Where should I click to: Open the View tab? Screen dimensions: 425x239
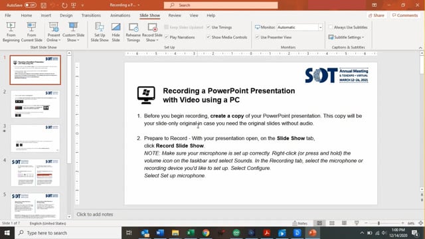pyautogui.click(x=193, y=15)
